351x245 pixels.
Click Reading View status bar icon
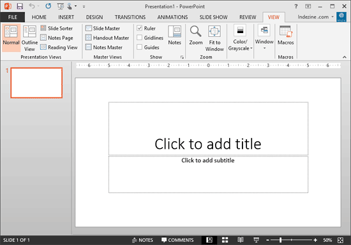241,240
